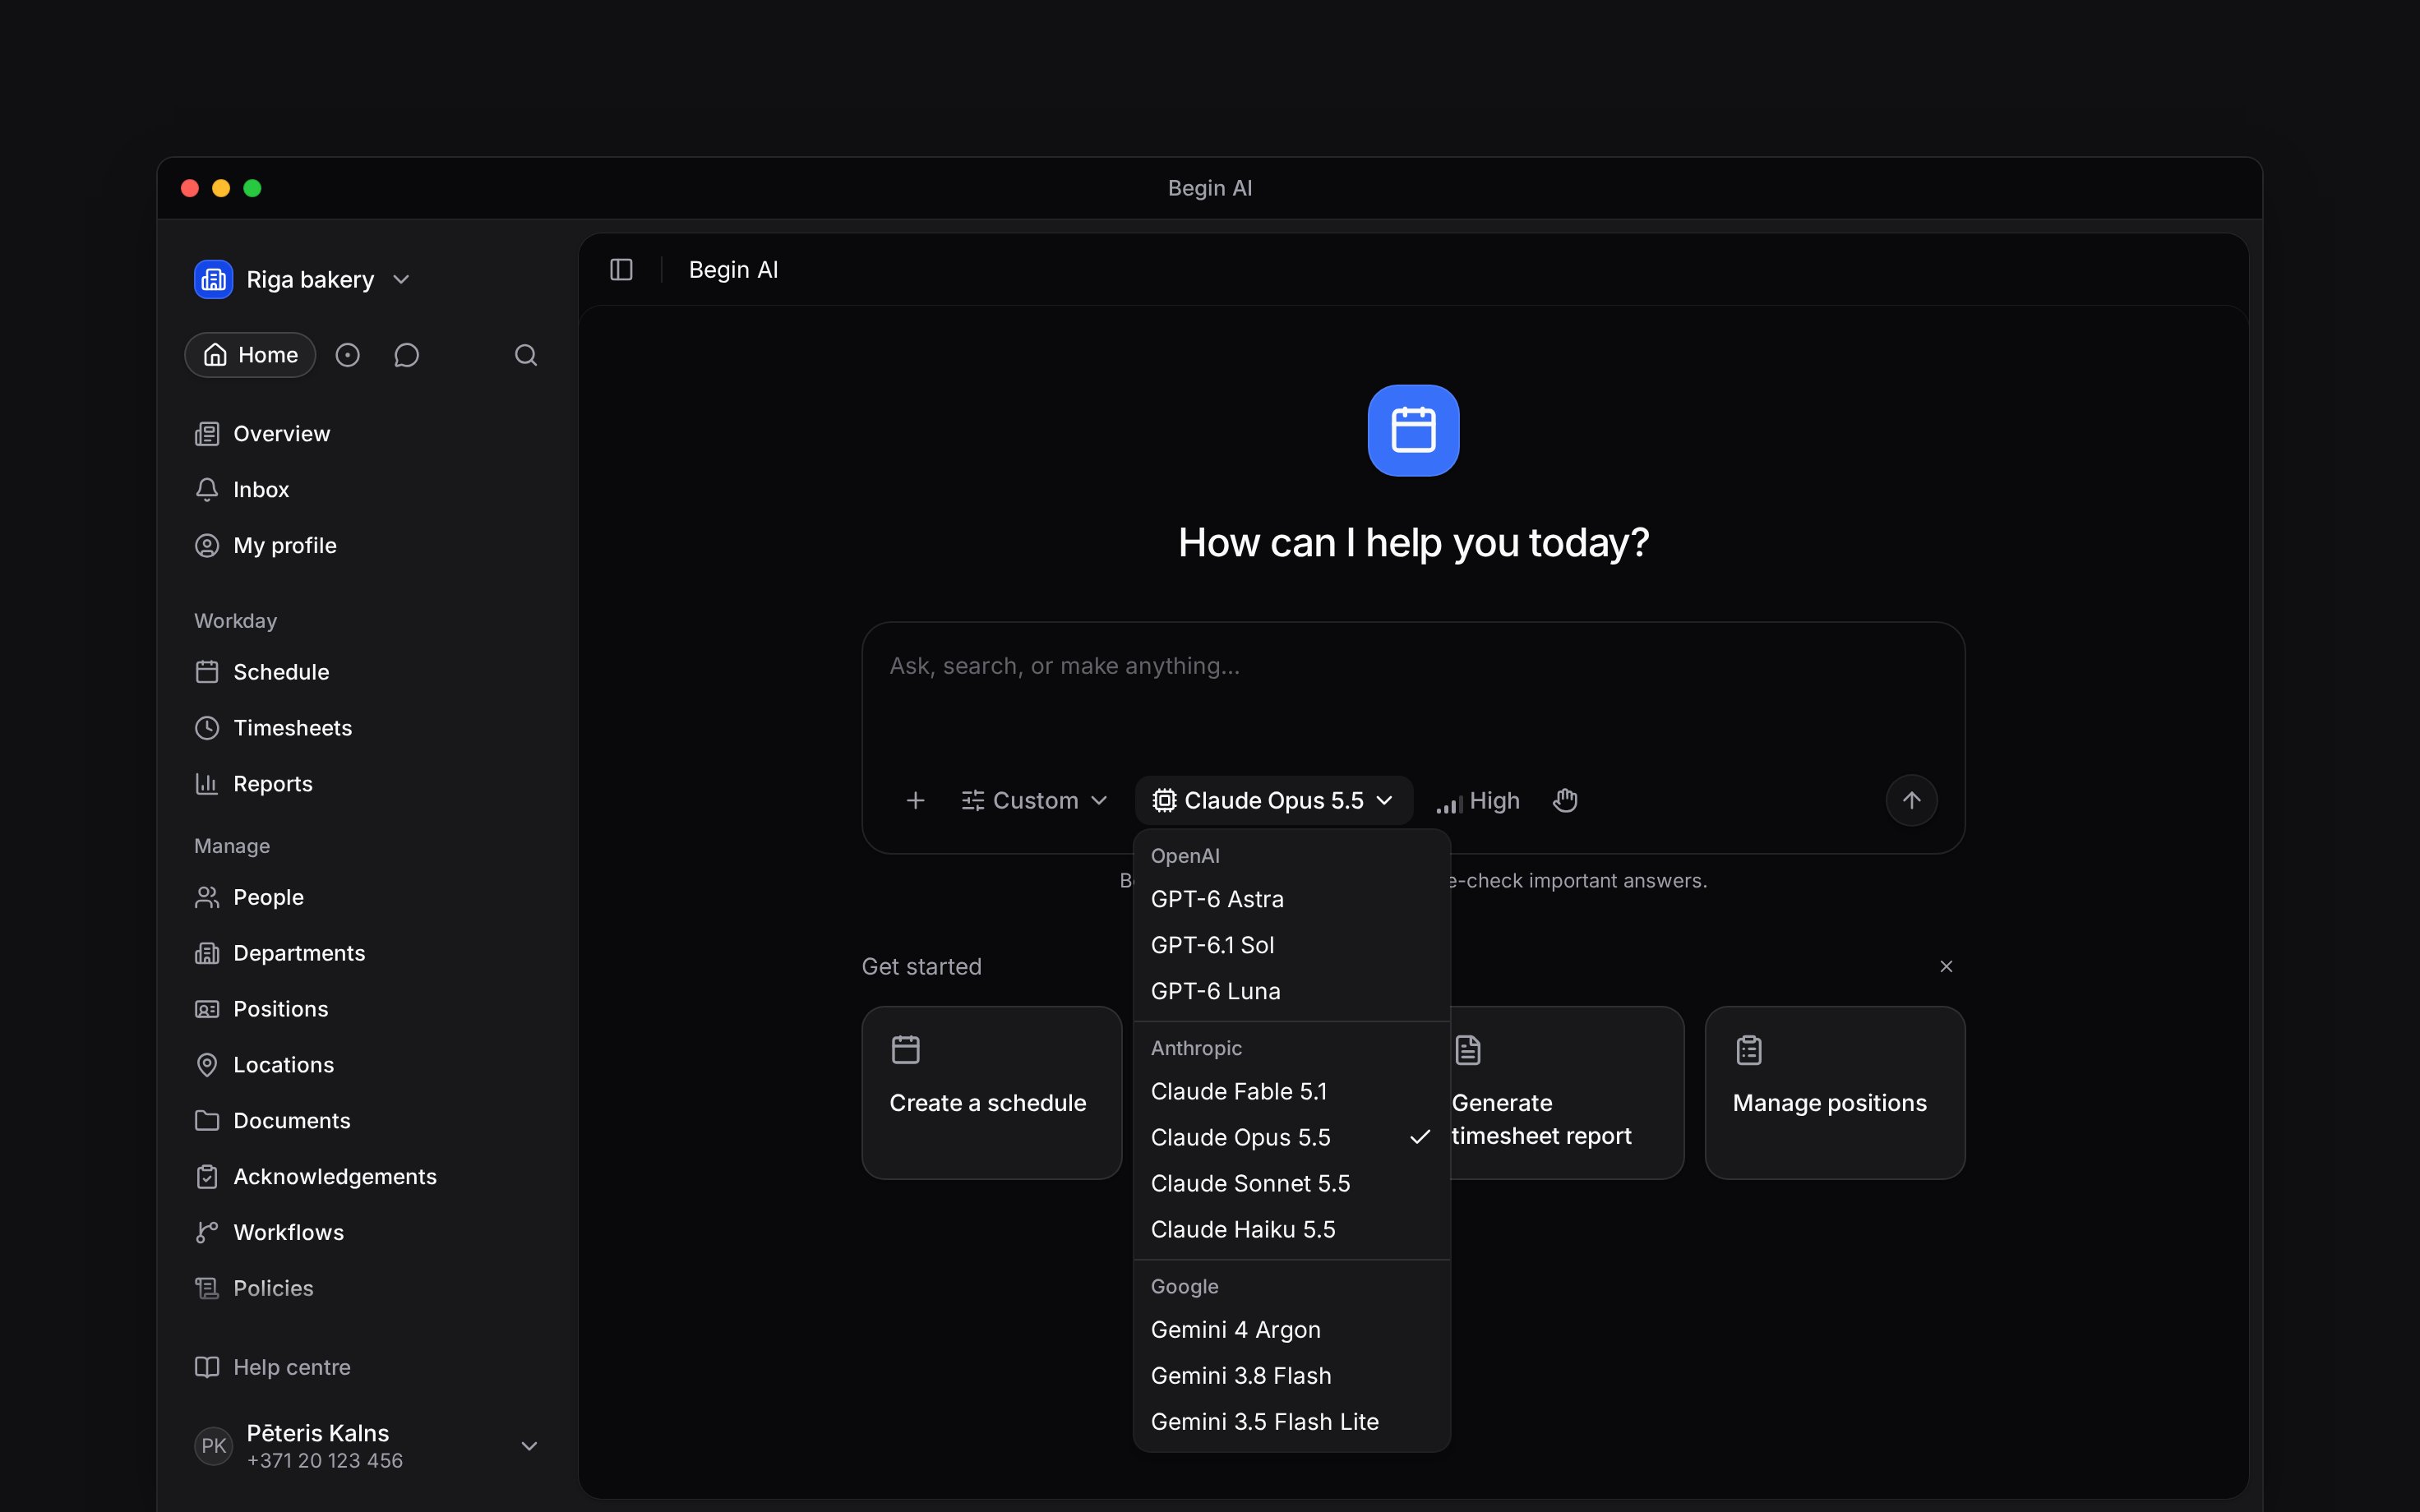
Task: Click the blue calendar Begin AI logo
Action: click(x=1413, y=431)
